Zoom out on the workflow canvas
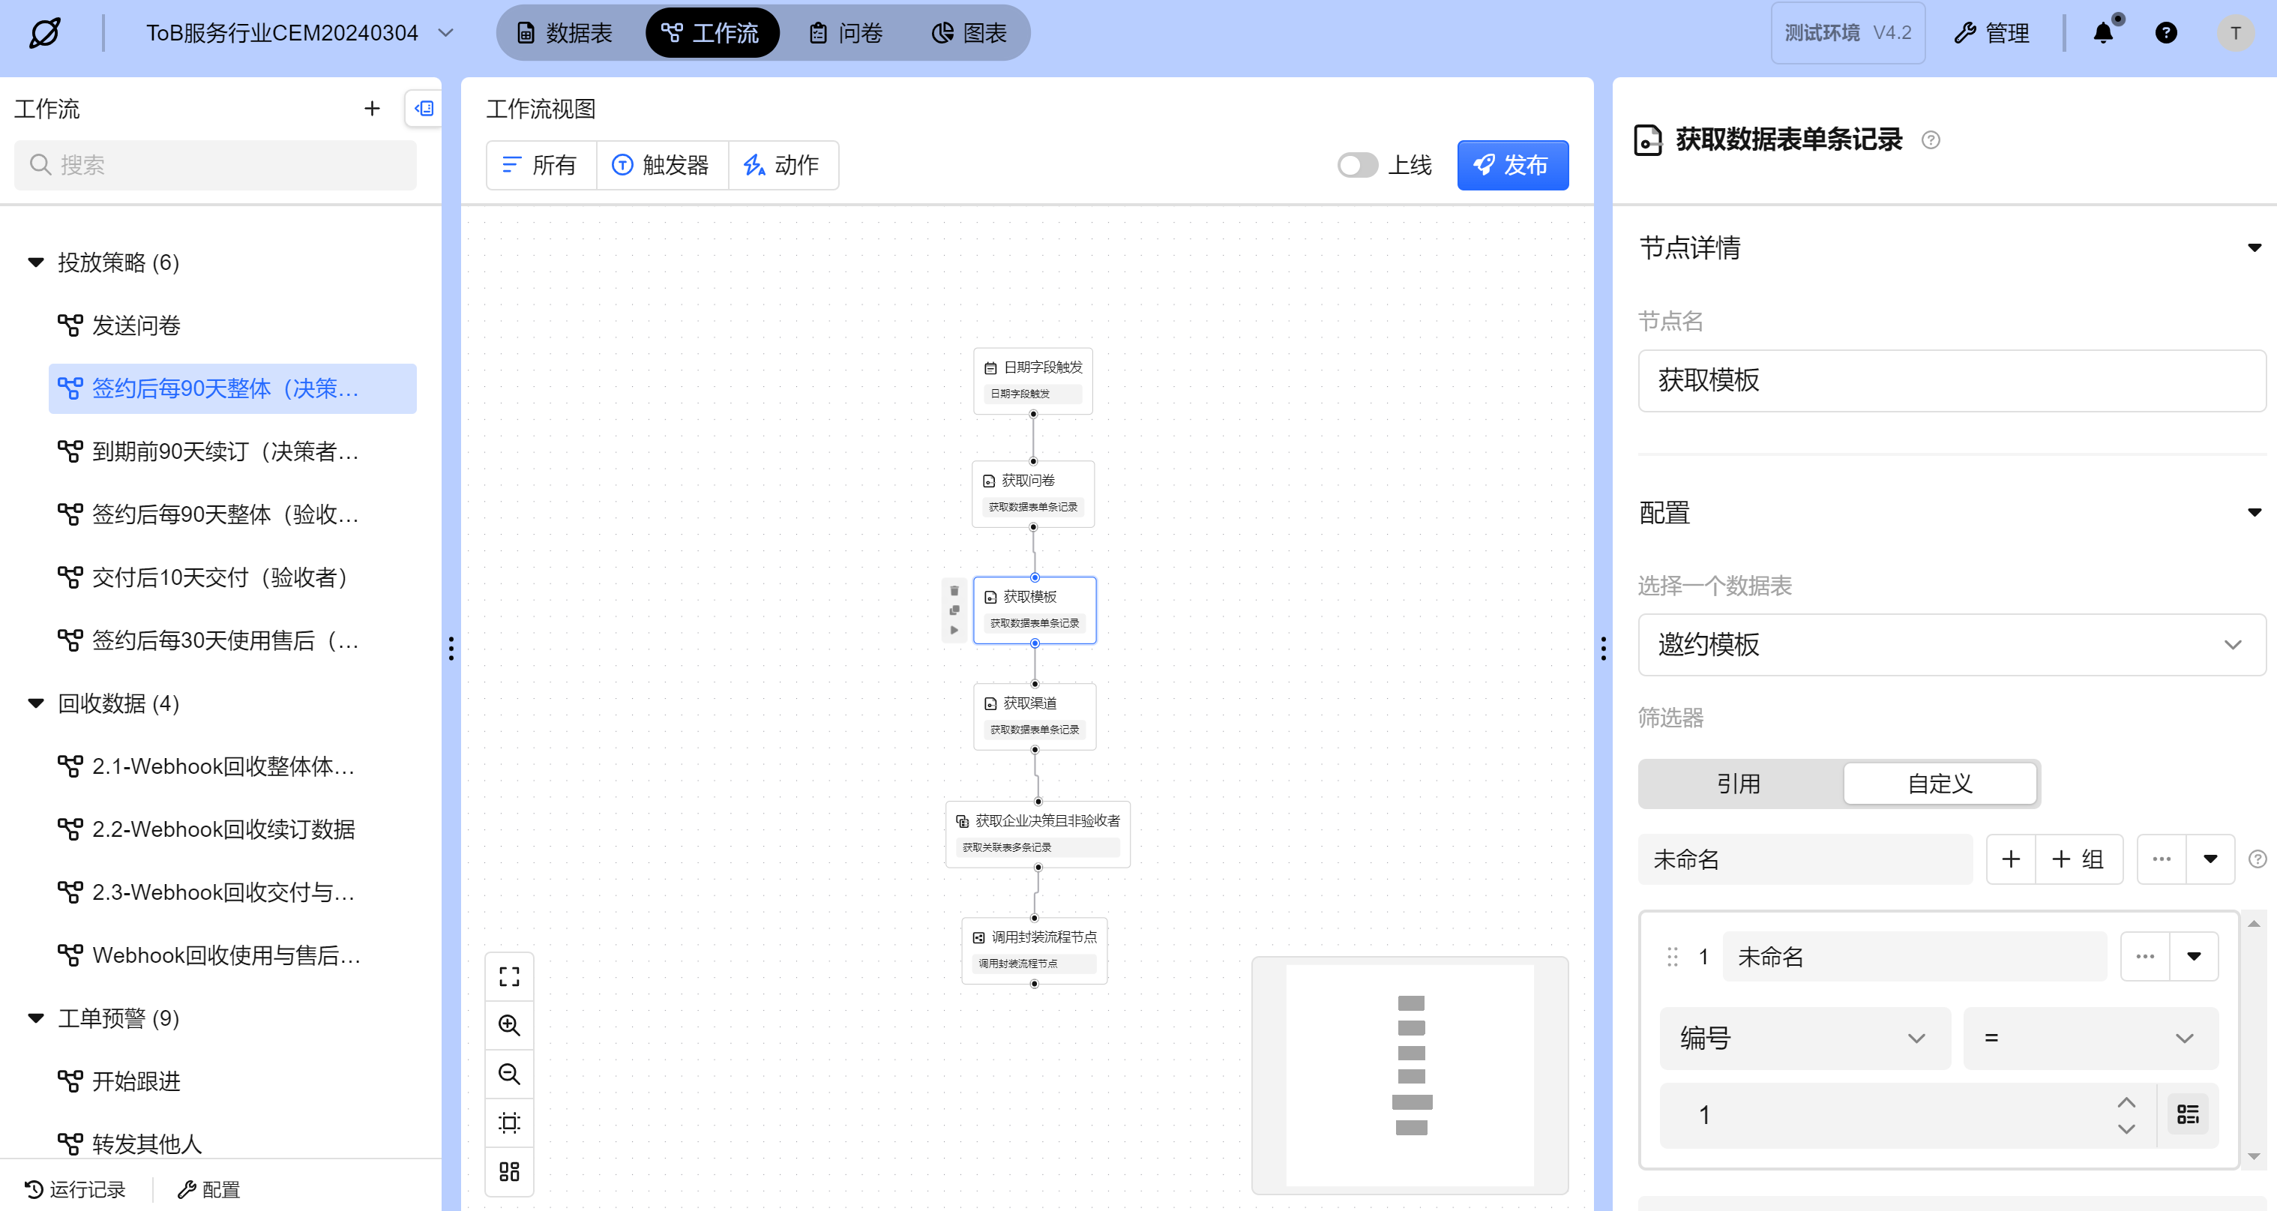Image resolution: width=2277 pixels, height=1211 pixels. pos(509,1074)
